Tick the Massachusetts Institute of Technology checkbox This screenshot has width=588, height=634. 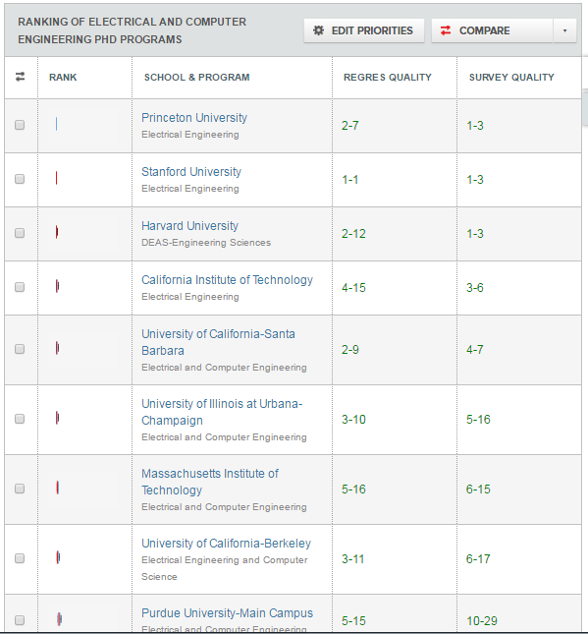click(x=20, y=489)
